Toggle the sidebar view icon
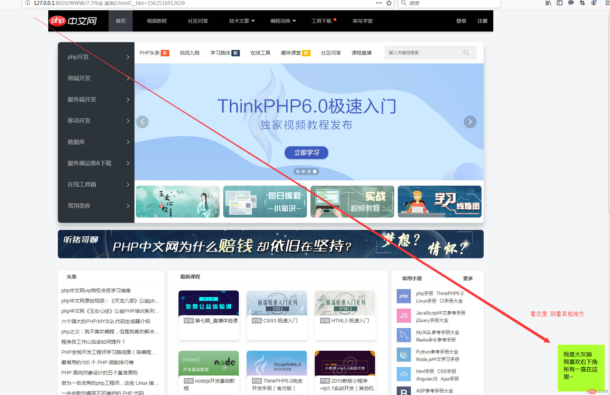The width and height of the screenshot is (610, 395). (x=560, y=3)
